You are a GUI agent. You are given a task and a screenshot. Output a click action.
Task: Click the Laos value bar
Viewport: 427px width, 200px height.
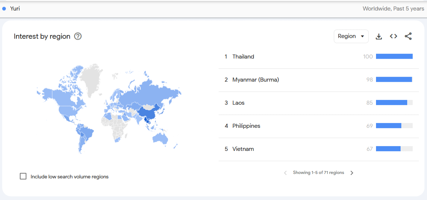coord(394,103)
